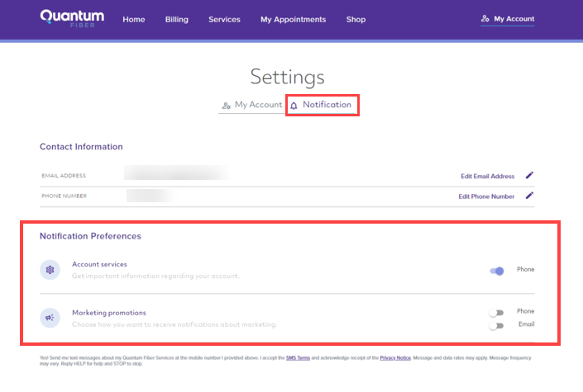
Task: Enable Marketing promotions Email toggle
Action: click(496, 326)
